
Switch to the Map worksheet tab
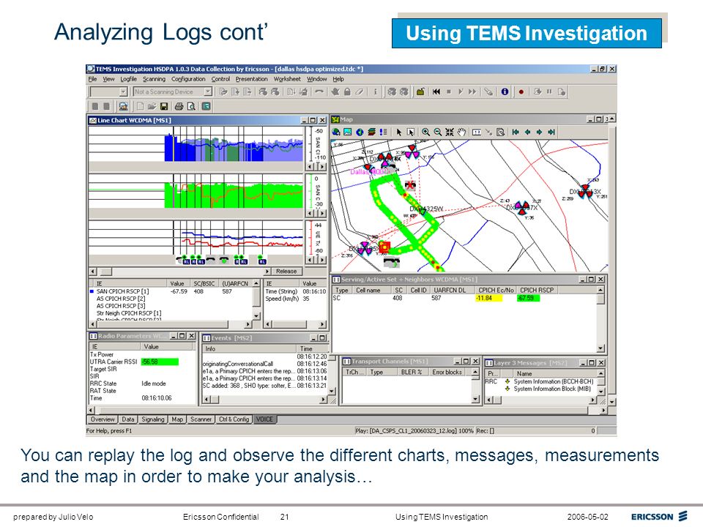coord(177,419)
